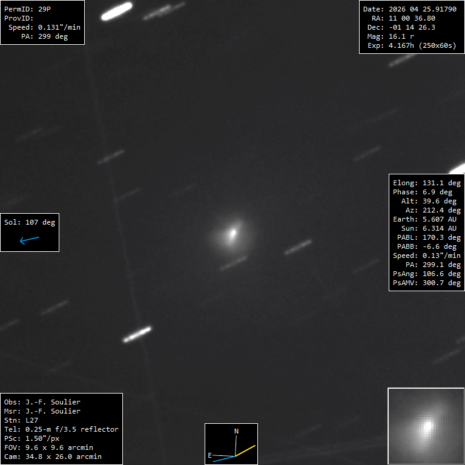Click the E label on compass

[x=209, y=455]
